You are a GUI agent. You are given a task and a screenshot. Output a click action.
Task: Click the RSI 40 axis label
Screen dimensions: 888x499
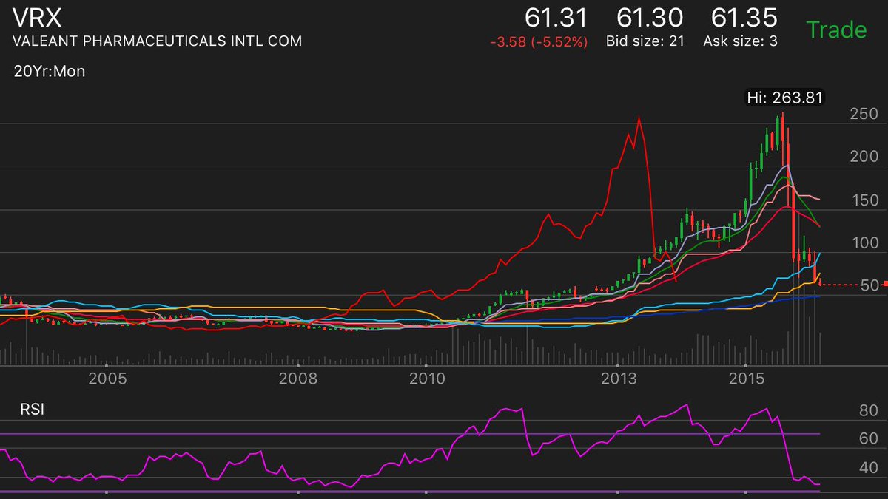click(869, 467)
